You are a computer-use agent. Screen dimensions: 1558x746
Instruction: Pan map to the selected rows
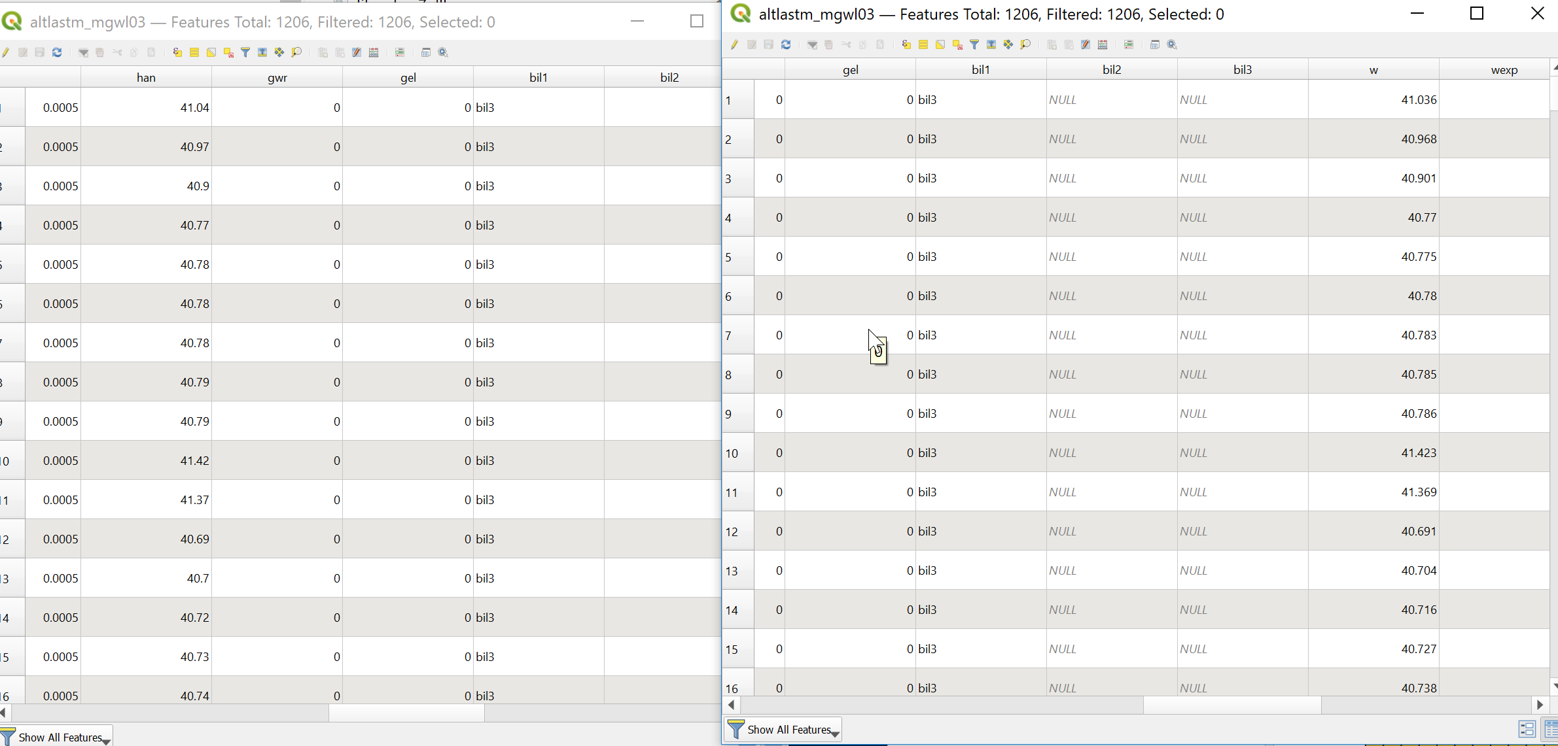[1008, 44]
